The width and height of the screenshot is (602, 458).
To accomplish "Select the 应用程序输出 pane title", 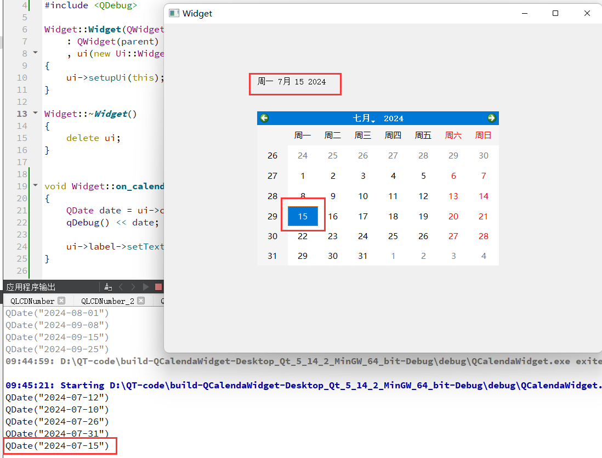I will coord(31,287).
